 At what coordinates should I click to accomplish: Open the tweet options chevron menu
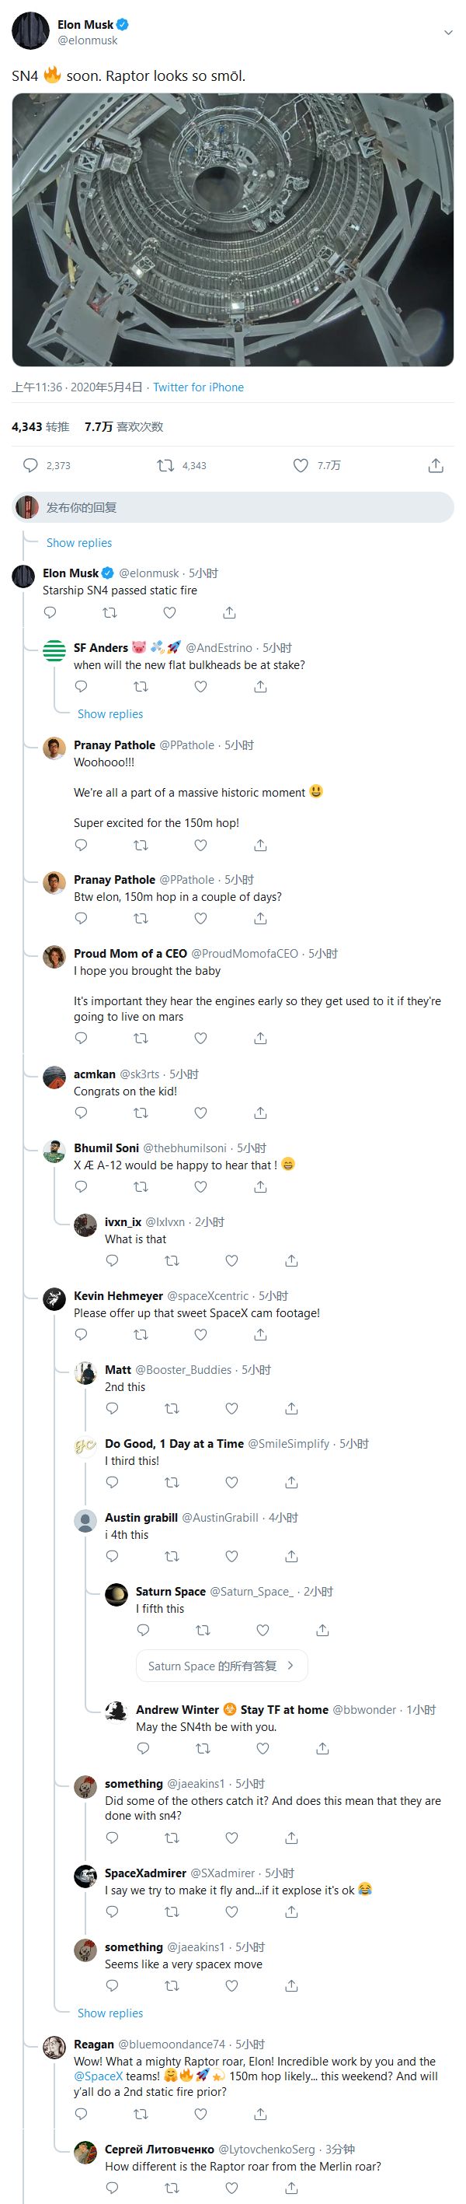[x=448, y=33]
